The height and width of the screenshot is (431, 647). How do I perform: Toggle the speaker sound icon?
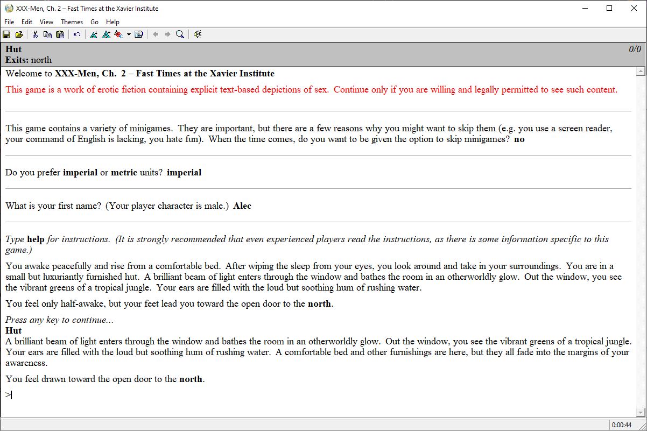coord(198,34)
